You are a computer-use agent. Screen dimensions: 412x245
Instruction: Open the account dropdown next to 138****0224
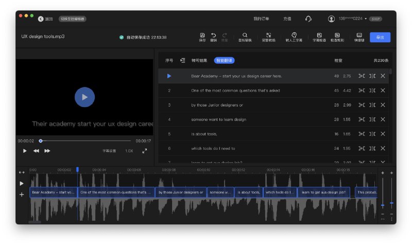click(x=366, y=19)
